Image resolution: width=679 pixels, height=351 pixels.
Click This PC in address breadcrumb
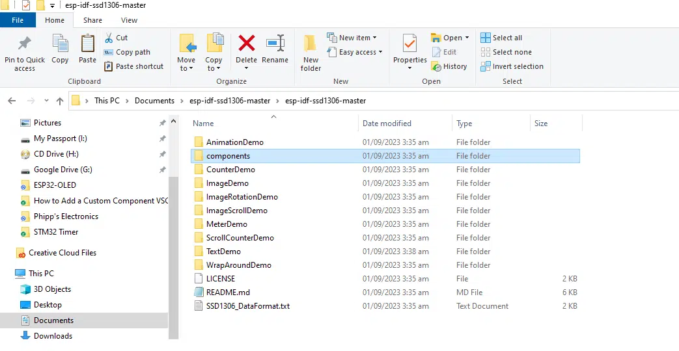(x=107, y=101)
